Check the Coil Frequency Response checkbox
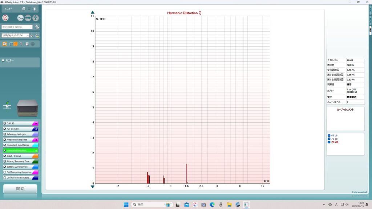372x209 pixels. click(4, 172)
